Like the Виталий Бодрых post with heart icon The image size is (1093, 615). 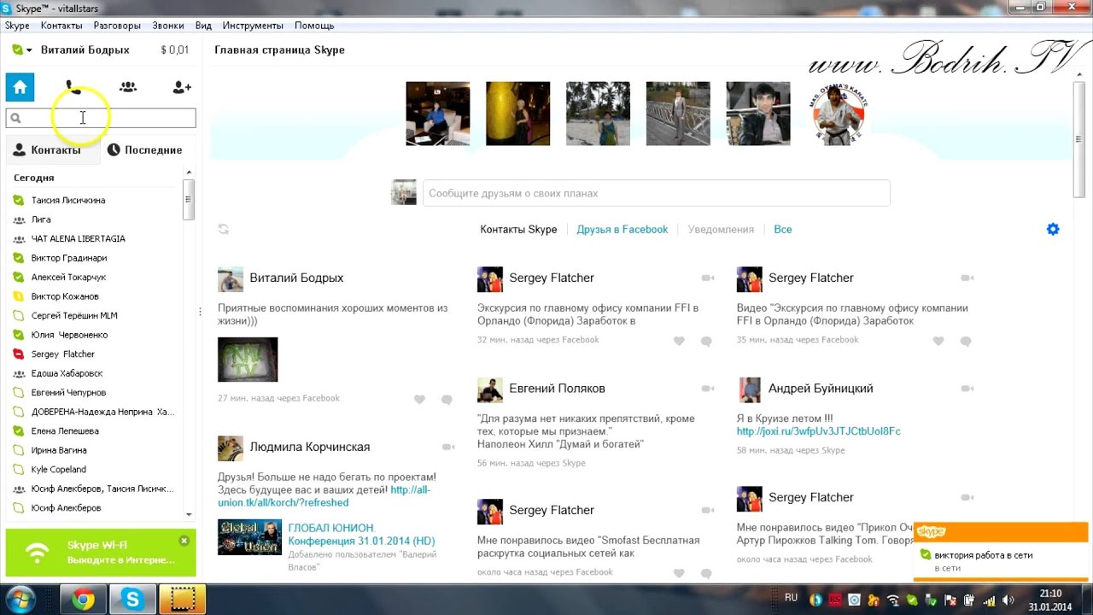(x=419, y=399)
